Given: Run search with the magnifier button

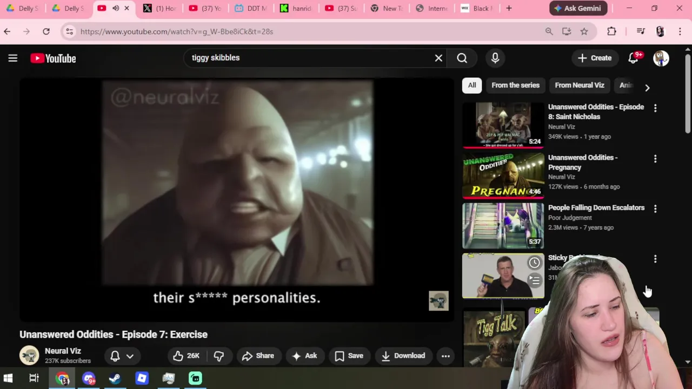Looking at the screenshot, I should point(462,58).
